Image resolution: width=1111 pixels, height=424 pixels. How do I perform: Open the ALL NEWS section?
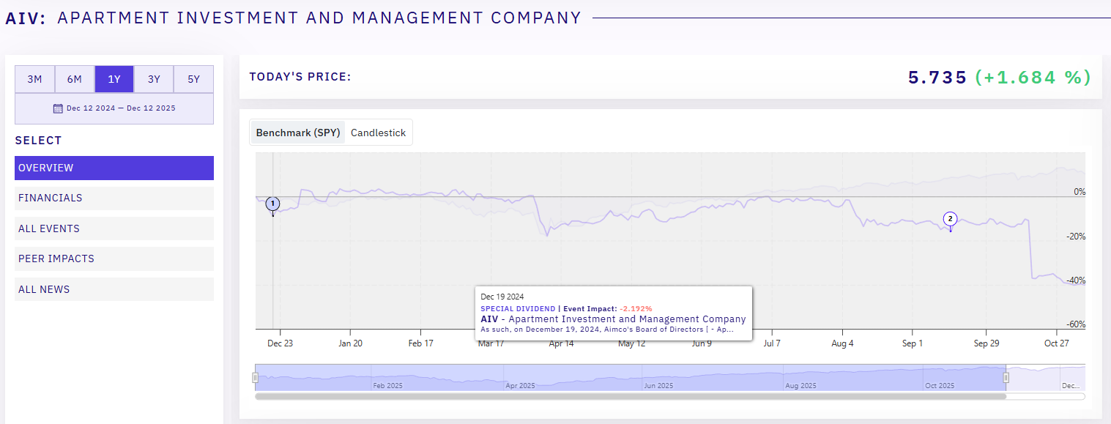114,289
